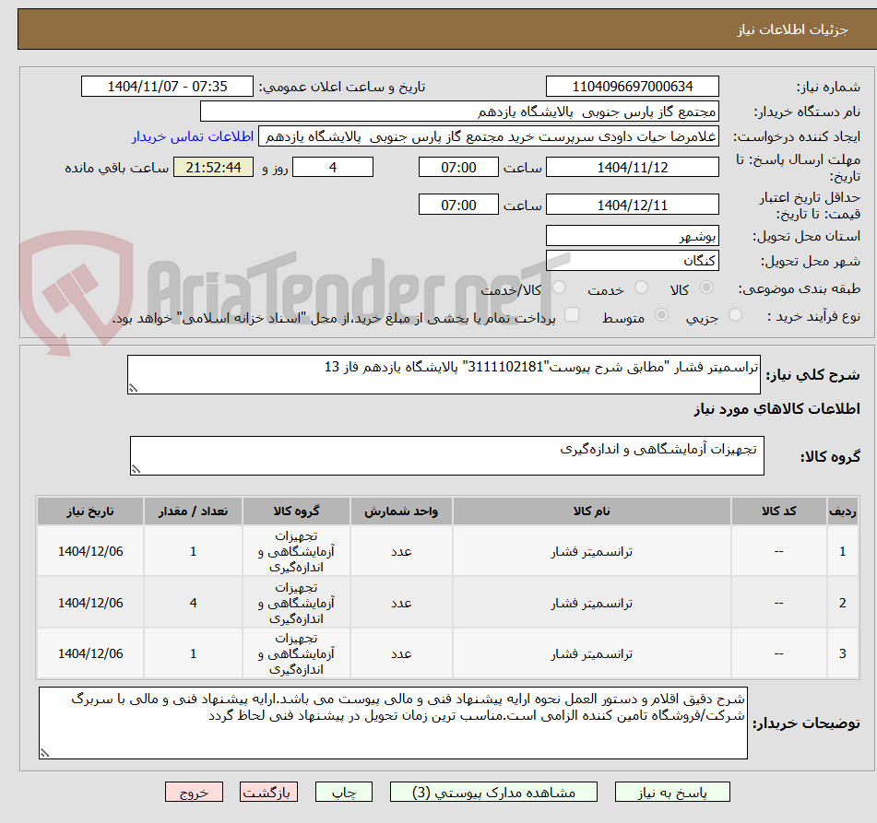Click the واحد شمارش column header

(x=401, y=511)
